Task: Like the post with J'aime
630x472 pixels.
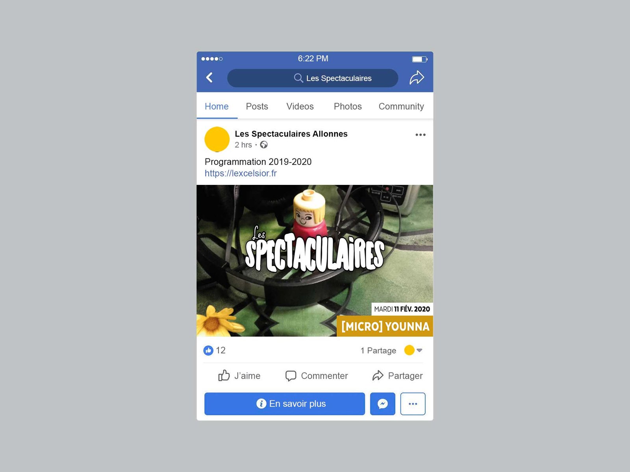Action: point(239,376)
